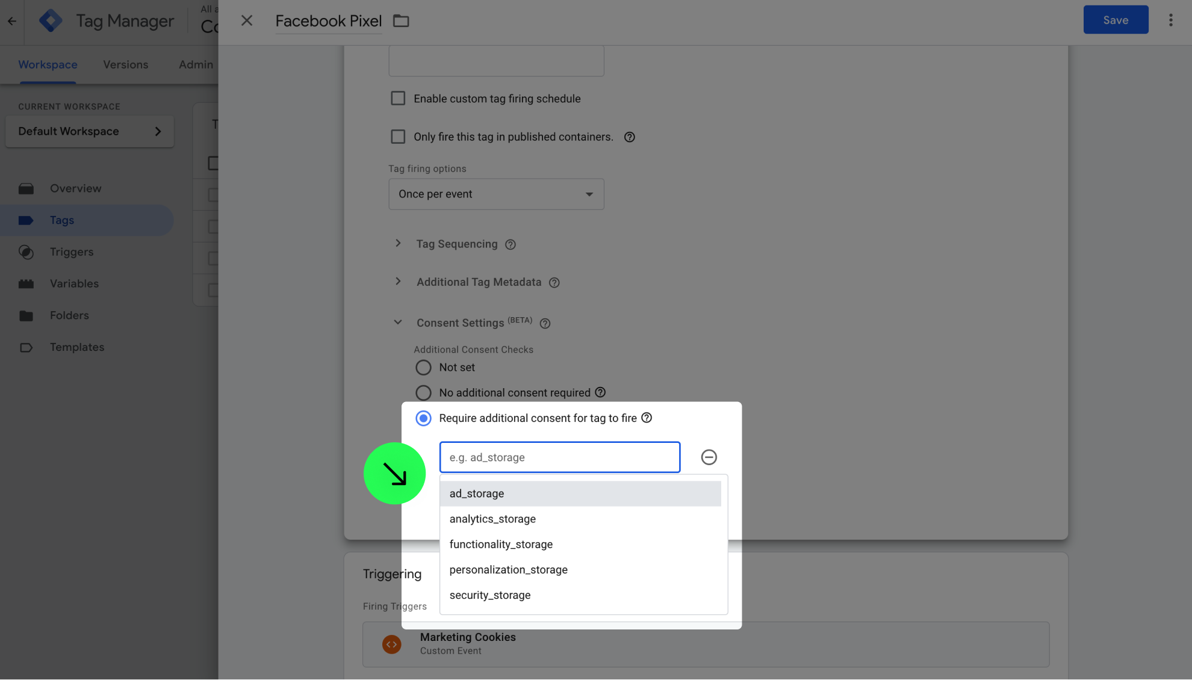
Task: Close the Facebook Pixel tag editor
Action: (x=247, y=20)
